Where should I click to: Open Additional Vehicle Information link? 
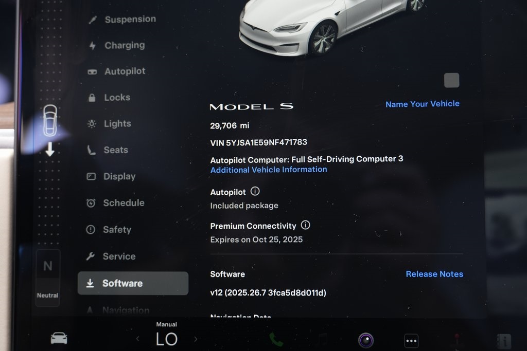click(x=269, y=170)
